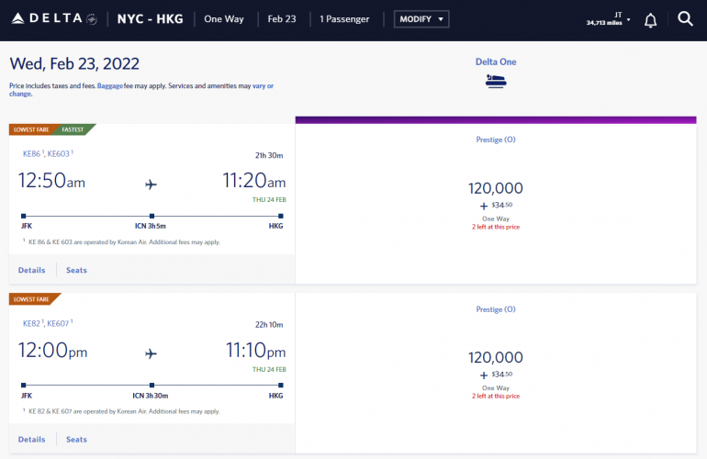This screenshot has width=707, height=459.
Task: Open Details for KE82 flight
Action: [31, 439]
